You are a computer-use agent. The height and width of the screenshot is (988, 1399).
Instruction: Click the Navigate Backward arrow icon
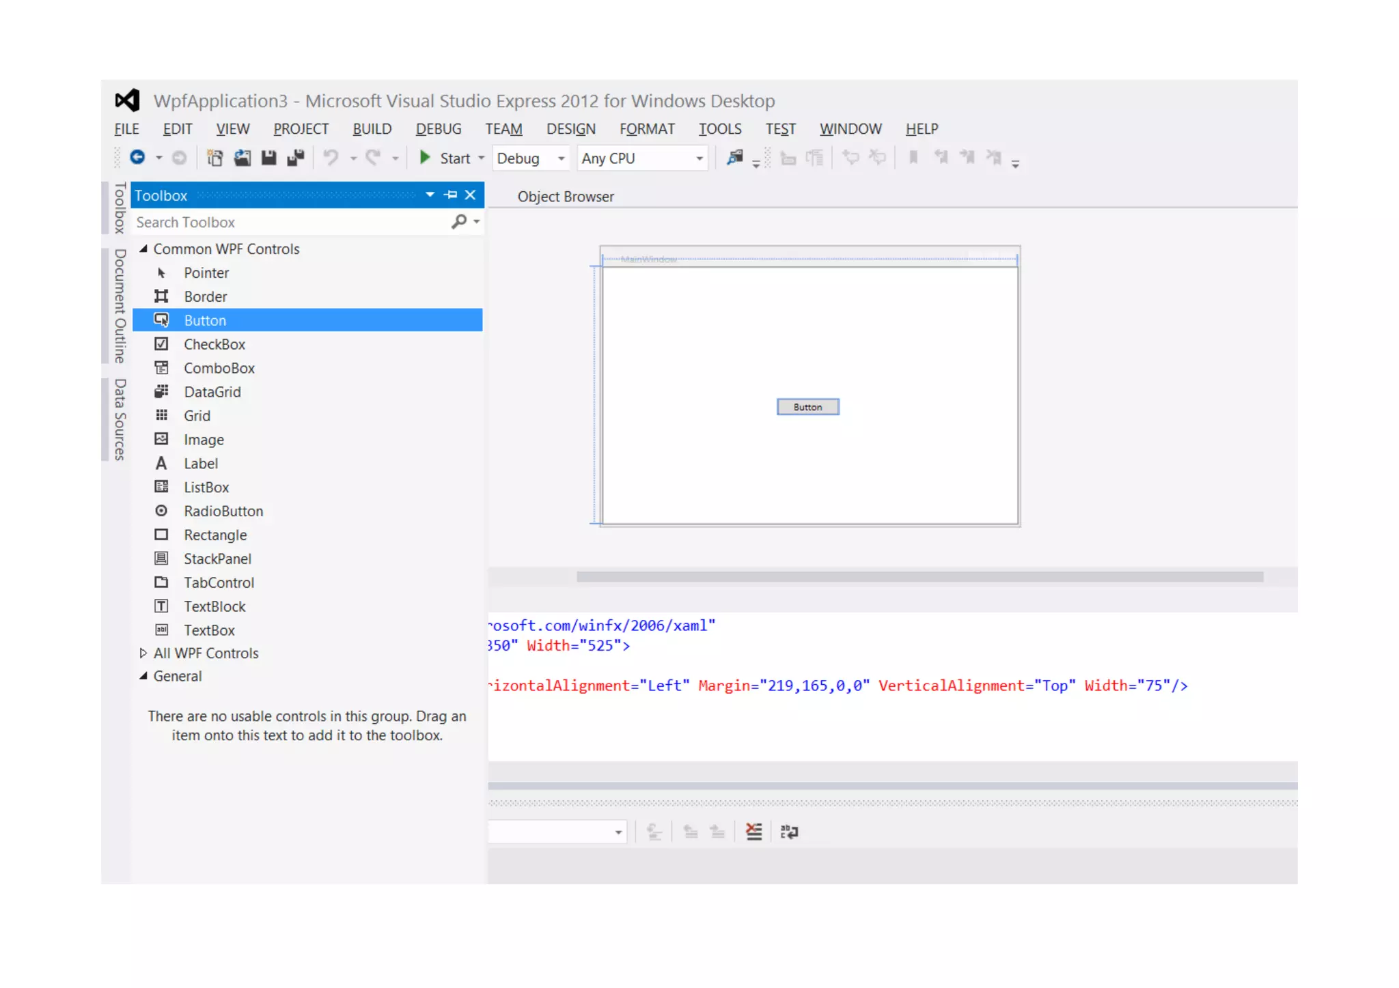pos(137,158)
